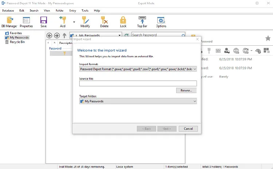Click the Local system status text

point(124,167)
